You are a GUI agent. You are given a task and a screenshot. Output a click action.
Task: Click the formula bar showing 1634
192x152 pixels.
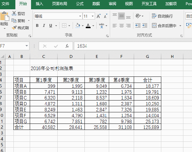click(x=133, y=46)
